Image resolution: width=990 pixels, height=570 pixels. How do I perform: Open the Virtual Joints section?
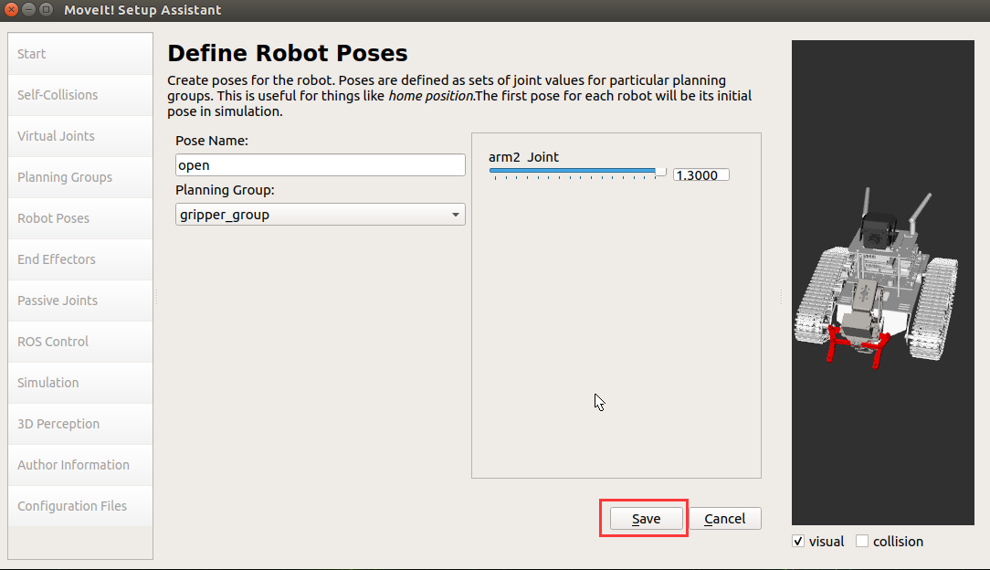click(x=80, y=136)
